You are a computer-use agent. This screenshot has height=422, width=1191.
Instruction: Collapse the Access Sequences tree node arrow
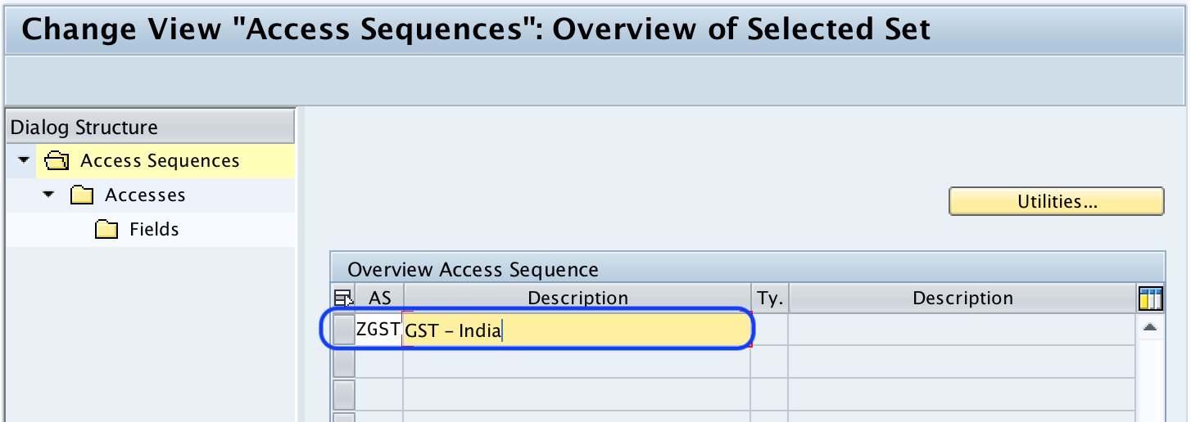[23, 160]
